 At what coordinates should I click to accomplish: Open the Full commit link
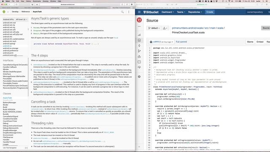point(181,42)
